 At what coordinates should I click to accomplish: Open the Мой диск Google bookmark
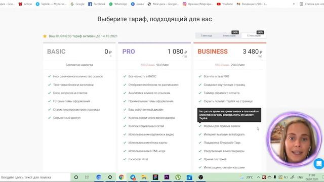[163, 4]
